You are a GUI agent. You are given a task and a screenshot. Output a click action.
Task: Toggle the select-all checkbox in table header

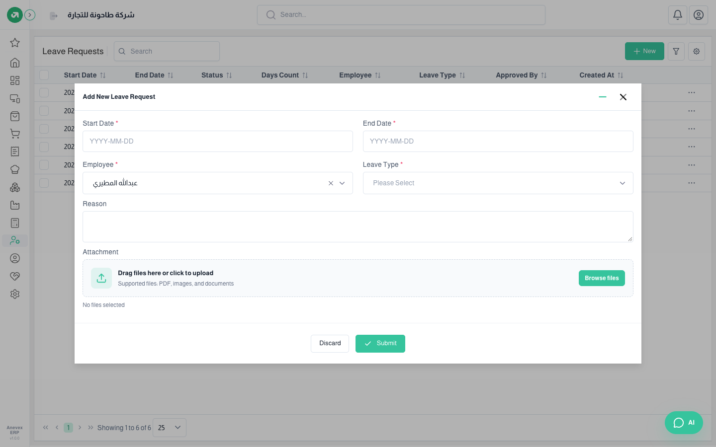click(44, 75)
